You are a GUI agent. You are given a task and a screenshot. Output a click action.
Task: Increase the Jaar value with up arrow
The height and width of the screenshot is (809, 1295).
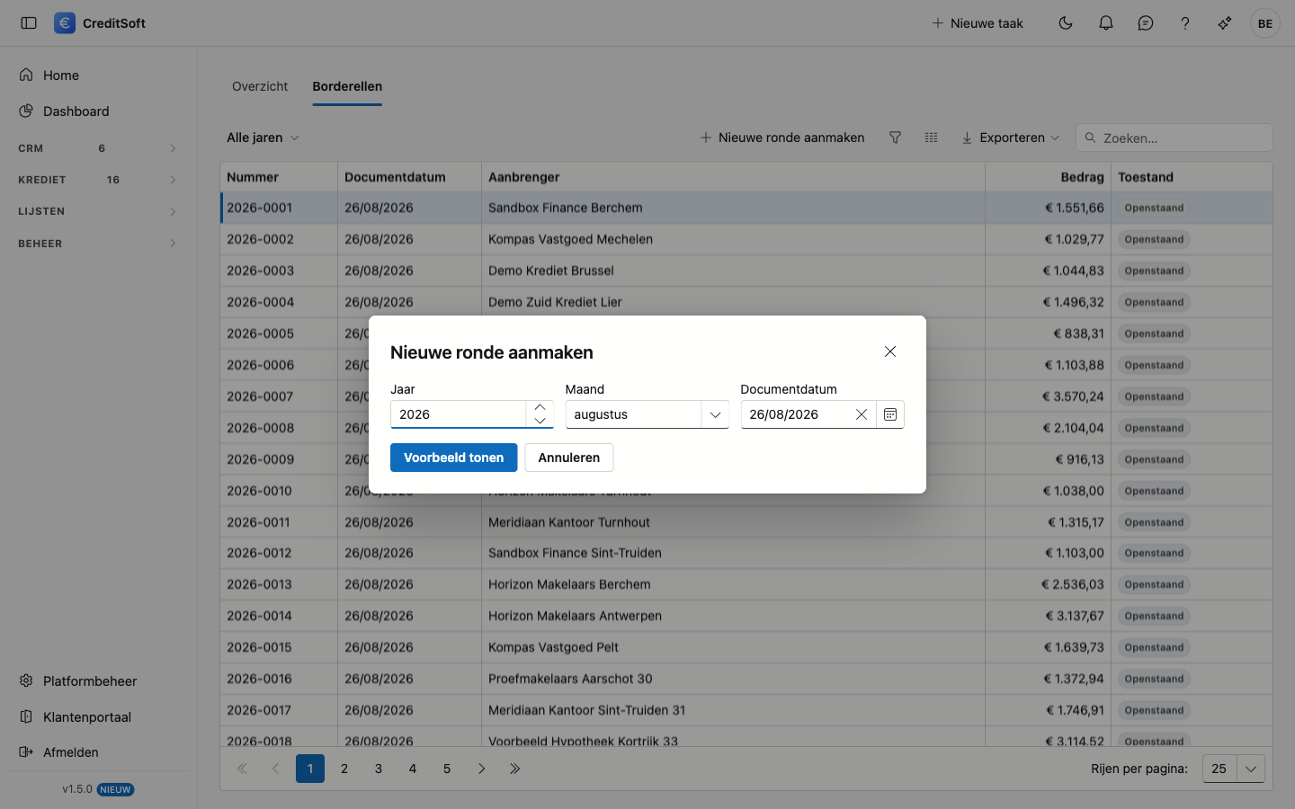click(x=540, y=407)
